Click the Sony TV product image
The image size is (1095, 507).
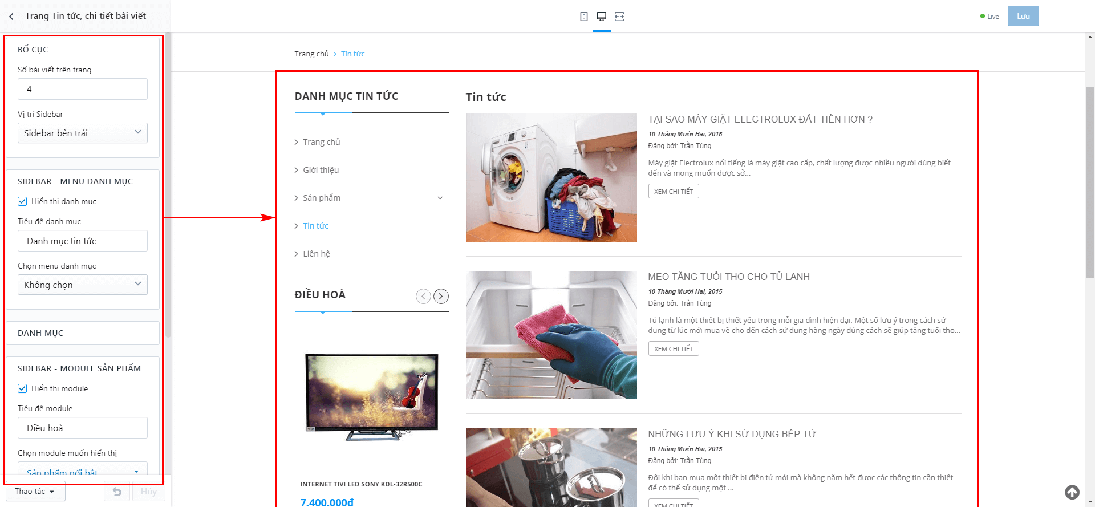coord(372,398)
